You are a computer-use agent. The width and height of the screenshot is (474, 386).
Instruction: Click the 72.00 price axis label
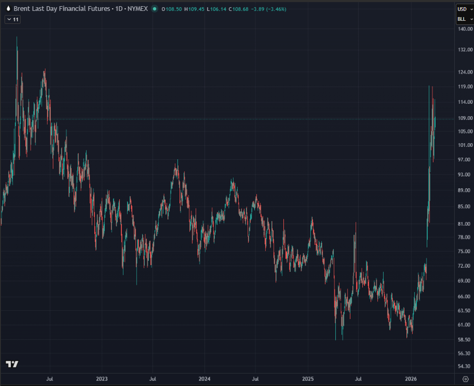pos(464,266)
